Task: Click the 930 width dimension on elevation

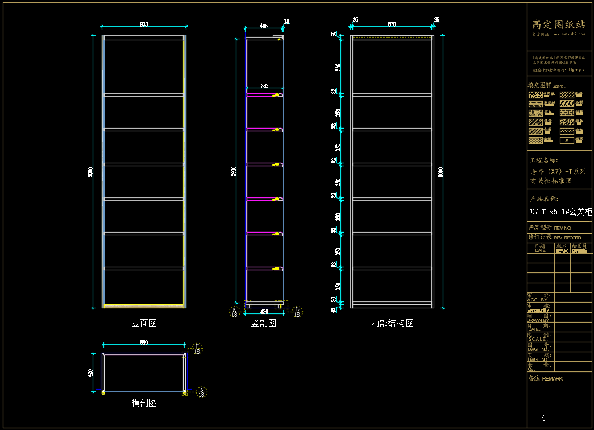Action: click(x=144, y=24)
